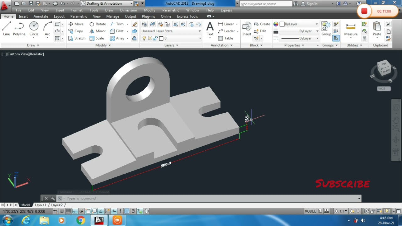This screenshot has width=402, height=226.
Task: Click the Create block tool
Action: coord(262,24)
